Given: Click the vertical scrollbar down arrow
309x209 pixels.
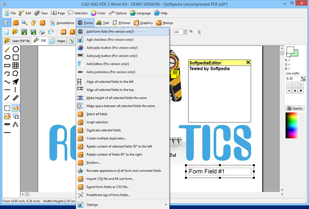Looking at the screenshot, I should pos(282,190).
